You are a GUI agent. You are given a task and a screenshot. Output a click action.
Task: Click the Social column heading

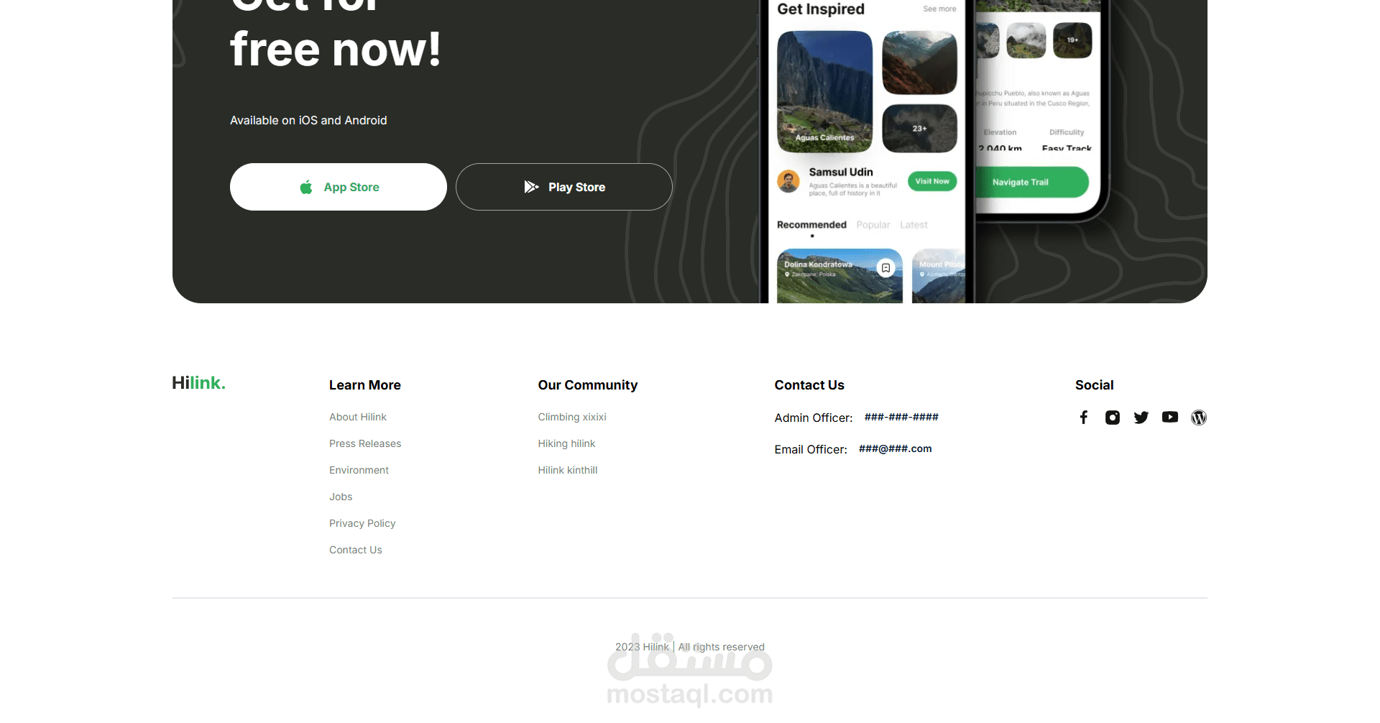click(x=1095, y=385)
